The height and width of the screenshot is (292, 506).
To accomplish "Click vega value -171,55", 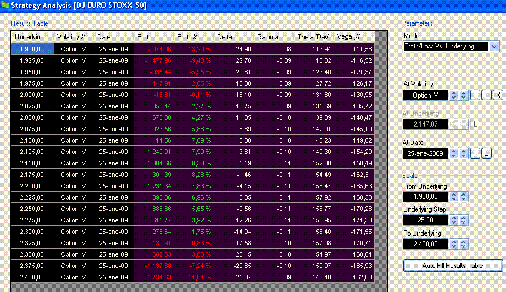I will tap(354, 232).
